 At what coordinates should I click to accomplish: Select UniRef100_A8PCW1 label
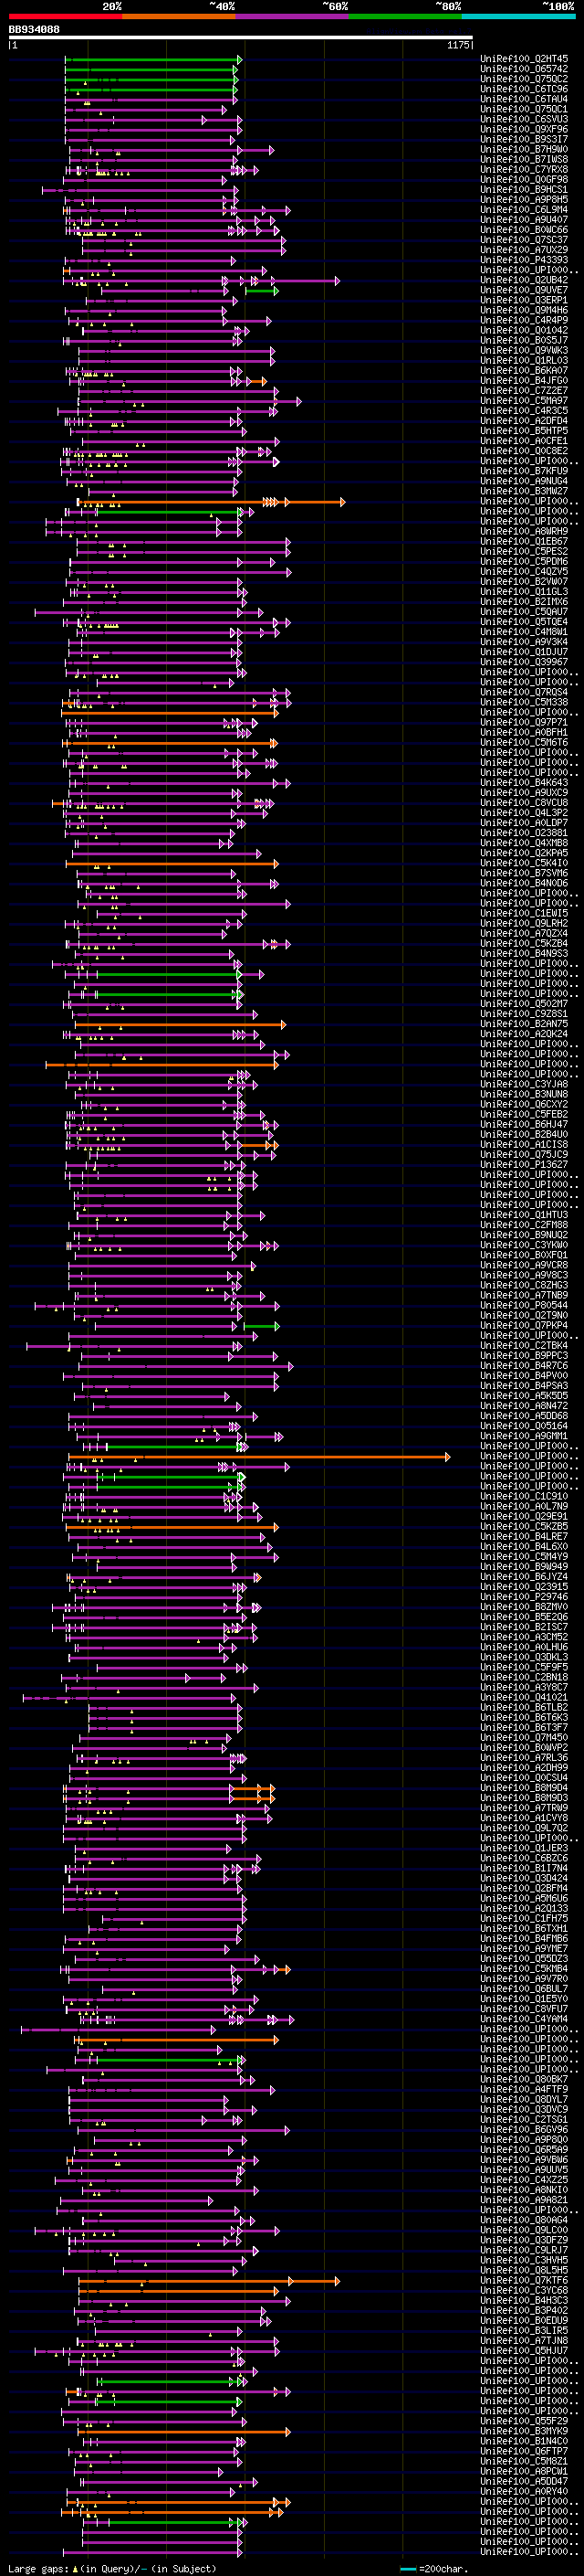(x=524, y=2471)
